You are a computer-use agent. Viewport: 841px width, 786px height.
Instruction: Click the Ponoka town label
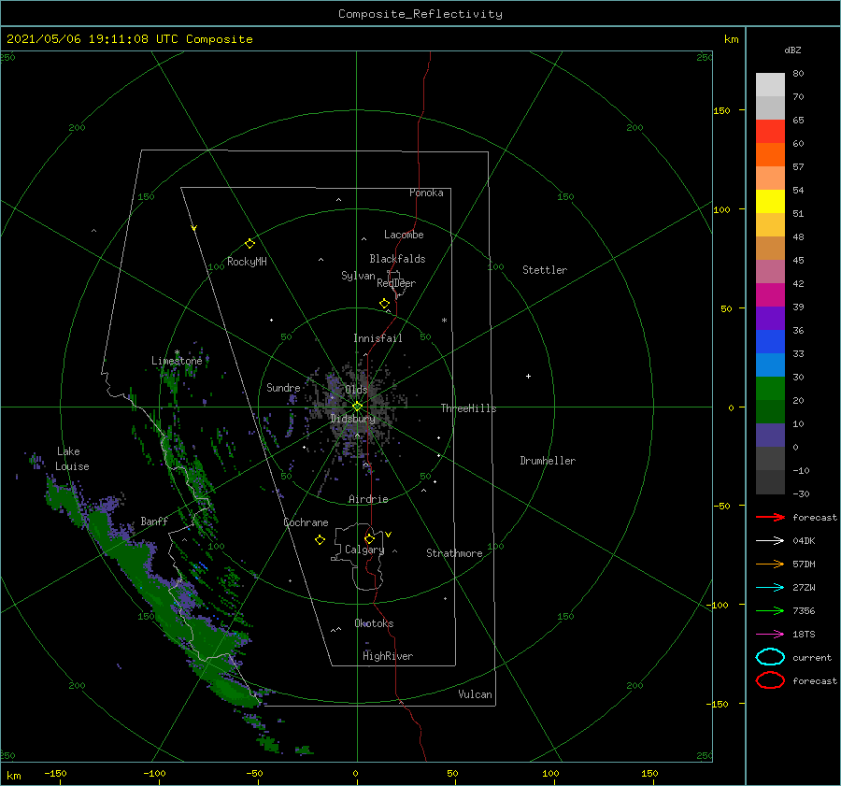(426, 193)
